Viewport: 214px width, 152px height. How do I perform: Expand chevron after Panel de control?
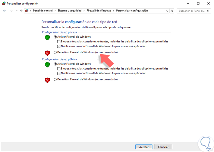coord(55,11)
